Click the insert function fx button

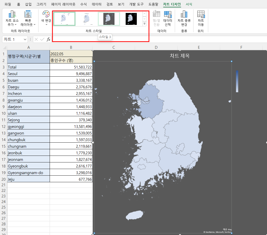pos(48,39)
